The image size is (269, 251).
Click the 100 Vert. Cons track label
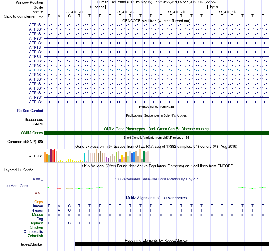16,186
